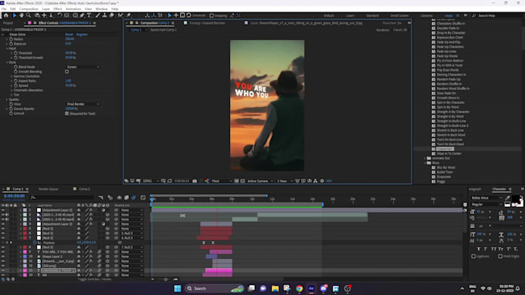Open the 1 View layout dropdown
This screenshot has height=295, width=525.
click(x=285, y=181)
